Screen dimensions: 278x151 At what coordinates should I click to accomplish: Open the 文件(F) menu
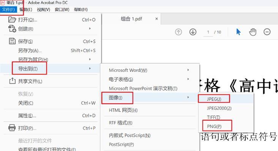8,9
